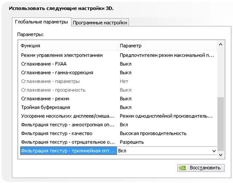The width and height of the screenshot is (233, 183).
Task: Select the grayed row Сглаживание - прозрачность
Action: coord(118,90)
